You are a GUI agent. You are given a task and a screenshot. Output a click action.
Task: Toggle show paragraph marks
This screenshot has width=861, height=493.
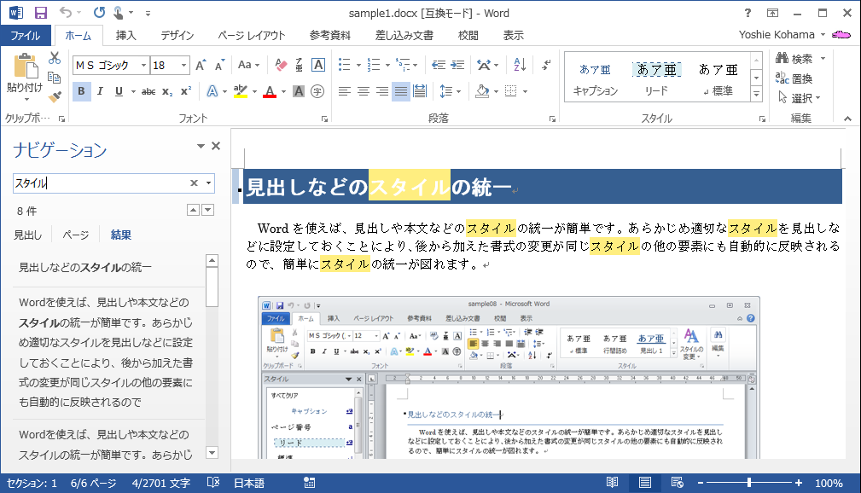(x=546, y=65)
